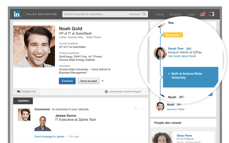
Task: Open the Accounts menu
Action: (x=175, y=15)
